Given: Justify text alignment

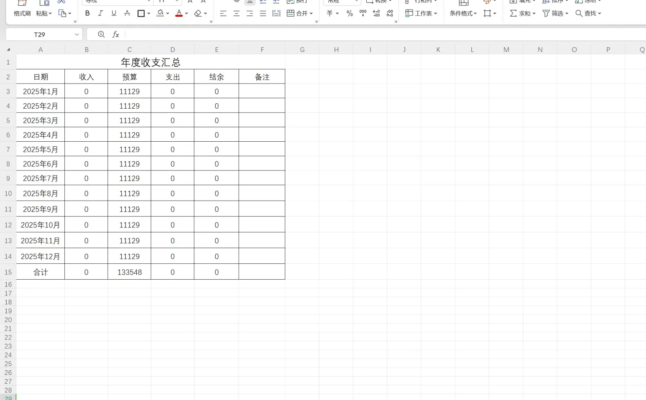Looking at the screenshot, I should (x=263, y=13).
